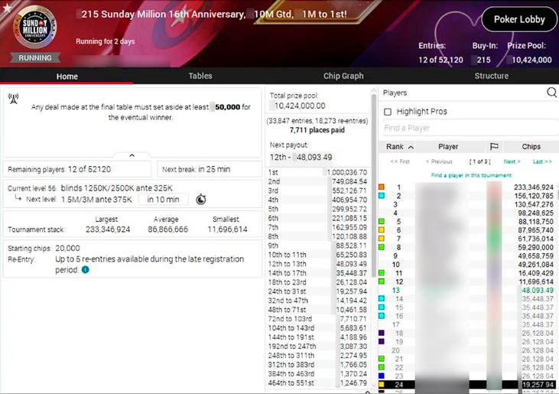Enable the Highlight Pros checkbox
The image size is (559, 394).
tap(388, 112)
